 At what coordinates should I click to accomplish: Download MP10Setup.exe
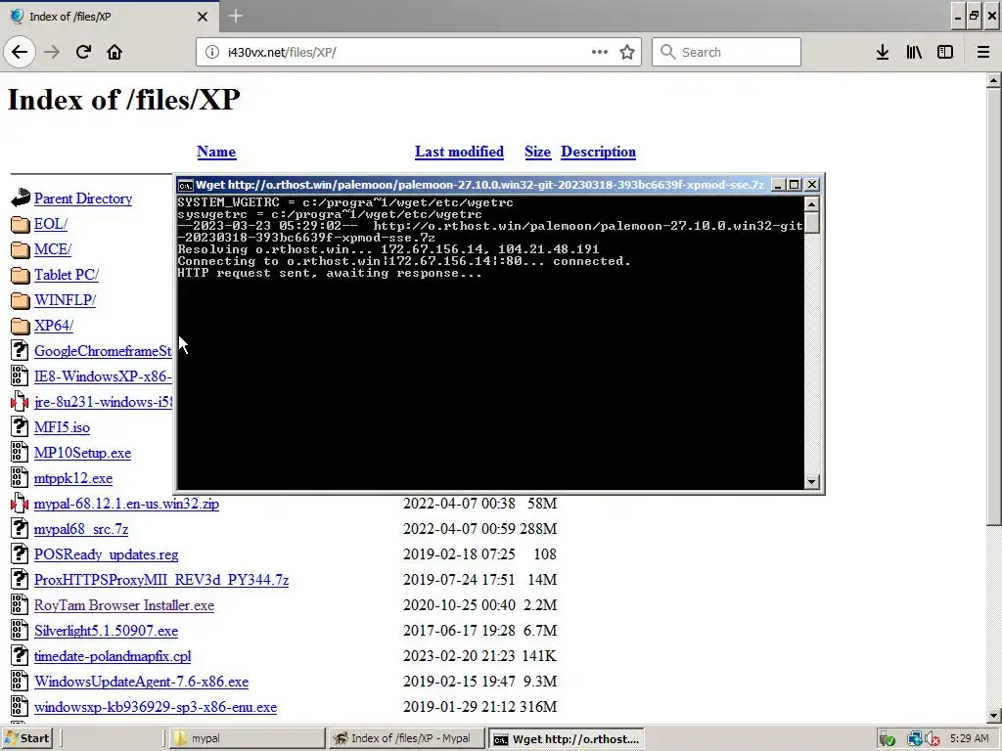pyautogui.click(x=82, y=453)
